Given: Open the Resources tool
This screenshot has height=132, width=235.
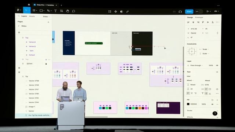Looking at the screenshot, I should pyautogui.click(x=62, y=11).
